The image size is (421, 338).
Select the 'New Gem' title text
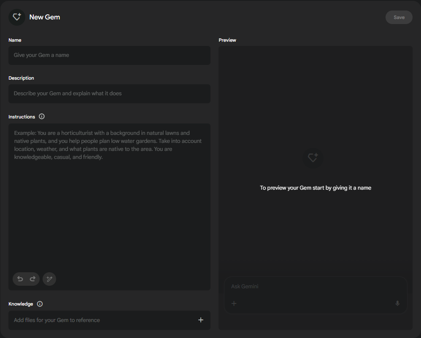[45, 17]
